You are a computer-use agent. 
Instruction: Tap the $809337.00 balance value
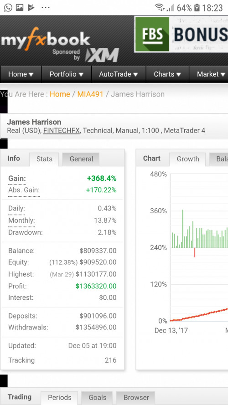pos(98,251)
